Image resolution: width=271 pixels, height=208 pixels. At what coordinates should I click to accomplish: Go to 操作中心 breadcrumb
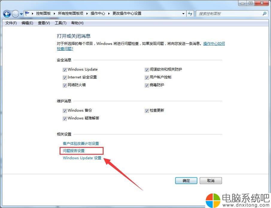[98, 13]
